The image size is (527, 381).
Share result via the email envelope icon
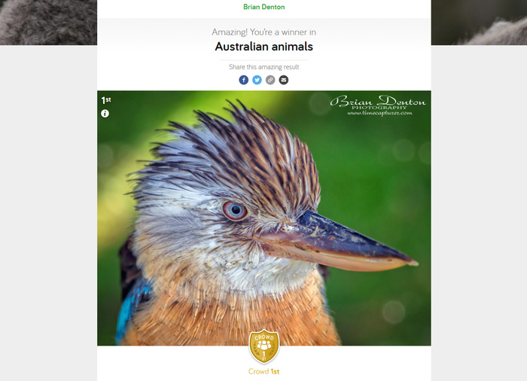pyautogui.click(x=284, y=80)
